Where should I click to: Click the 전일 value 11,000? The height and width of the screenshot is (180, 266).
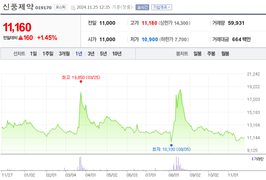(107, 23)
